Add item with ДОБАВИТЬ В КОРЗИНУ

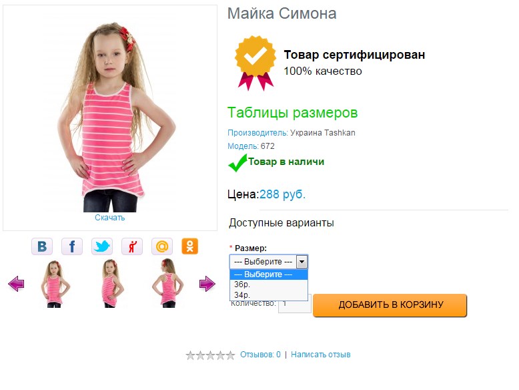coord(390,305)
